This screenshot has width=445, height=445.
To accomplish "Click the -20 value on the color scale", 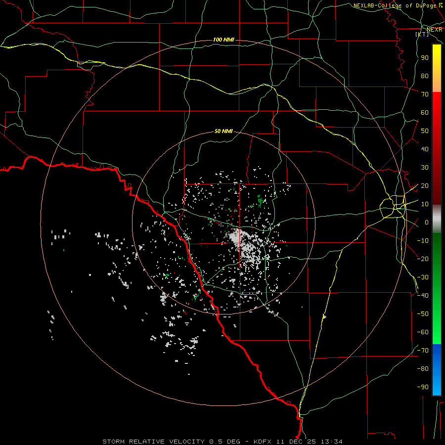I will pos(423,259).
